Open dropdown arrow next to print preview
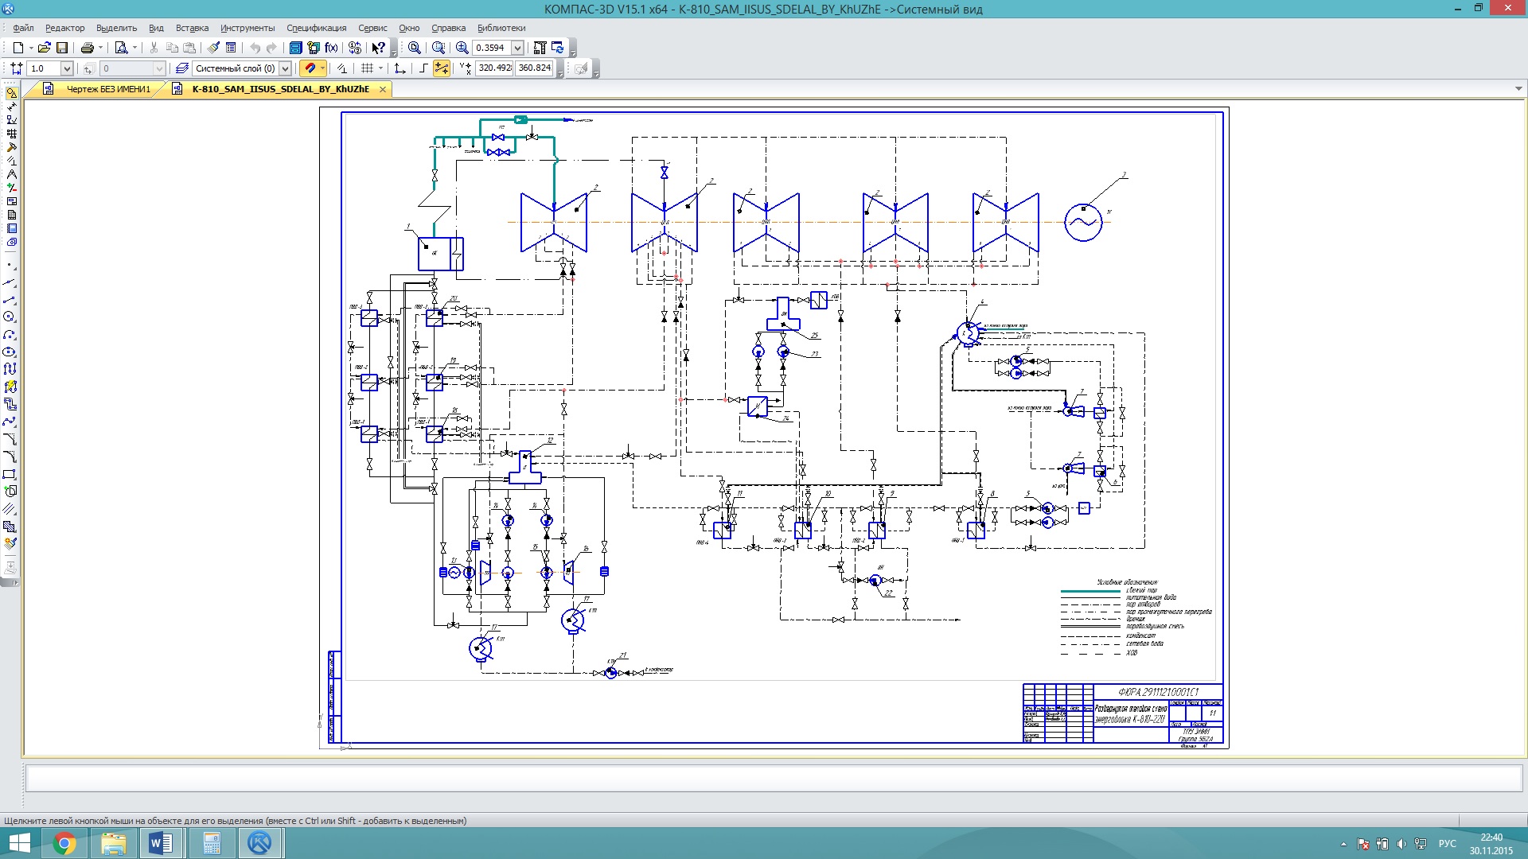1528x859 pixels. 134,48
